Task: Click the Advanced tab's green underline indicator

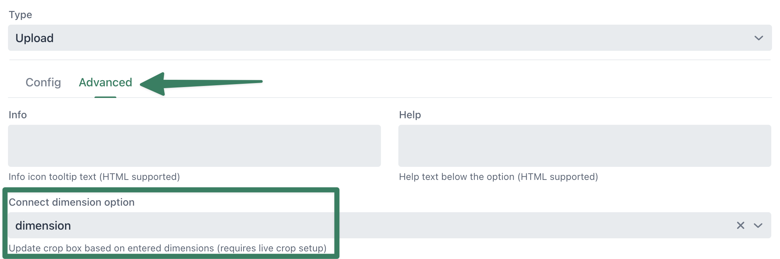Action: [105, 97]
